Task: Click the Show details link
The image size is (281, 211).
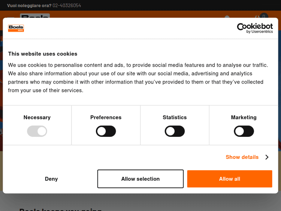Action: 242,157
